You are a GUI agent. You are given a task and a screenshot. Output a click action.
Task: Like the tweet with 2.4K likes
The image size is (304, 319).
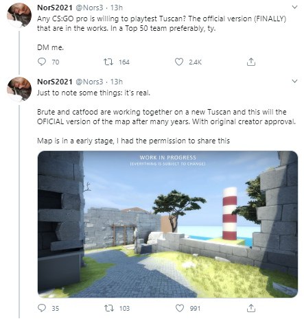tap(179, 62)
